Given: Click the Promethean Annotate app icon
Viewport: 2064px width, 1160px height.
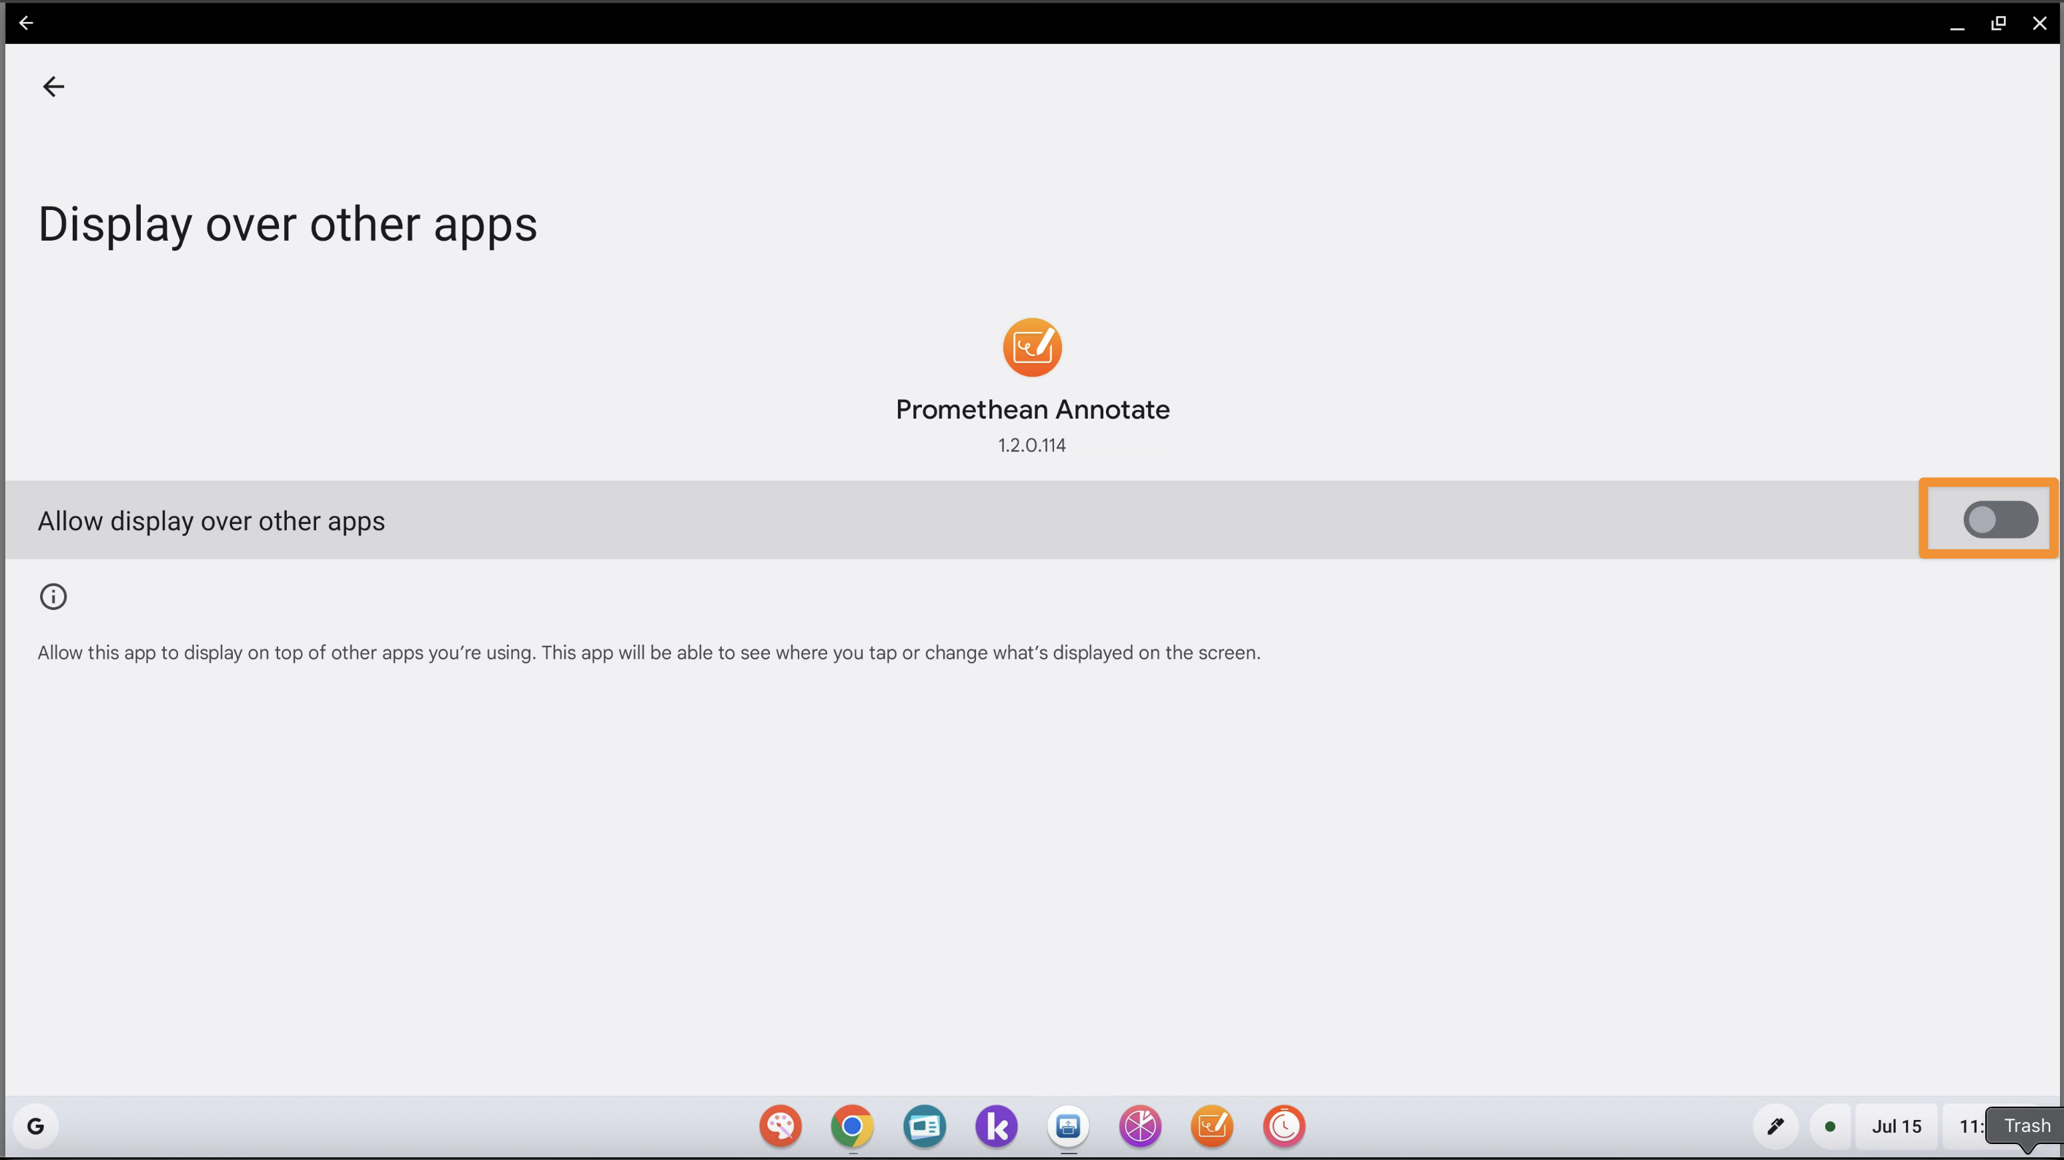Looking at the screenshot, I should point(1032,347).
